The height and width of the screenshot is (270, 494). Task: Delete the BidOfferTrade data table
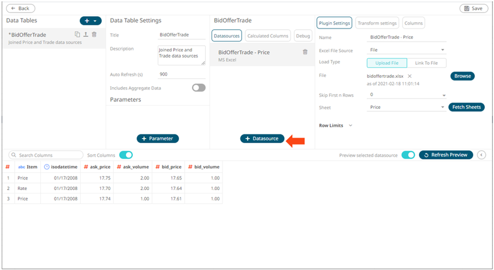point(94,34)
